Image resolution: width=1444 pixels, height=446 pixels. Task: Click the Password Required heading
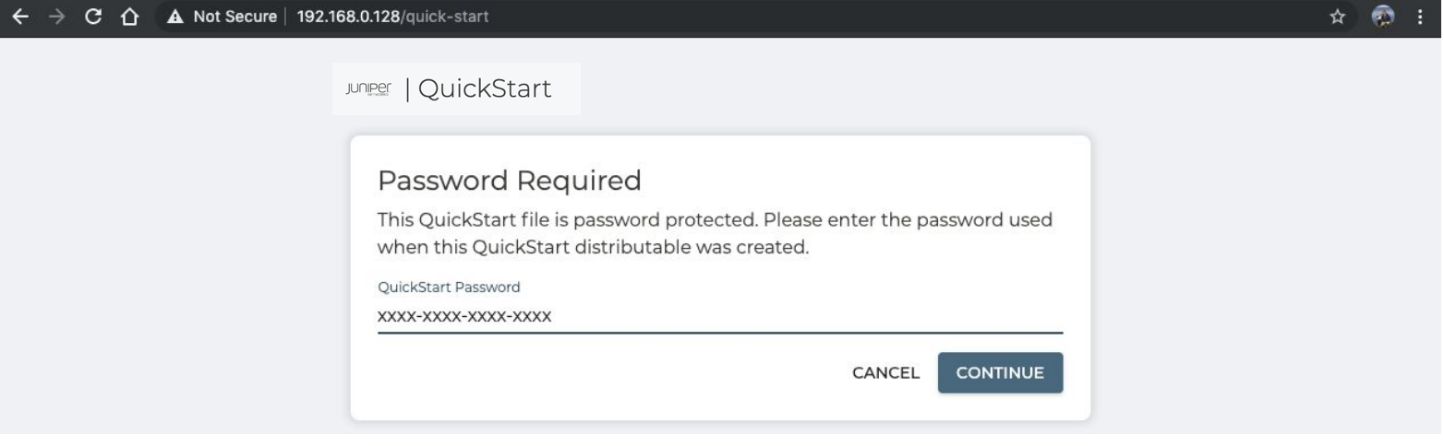click(x=509, y=181)
